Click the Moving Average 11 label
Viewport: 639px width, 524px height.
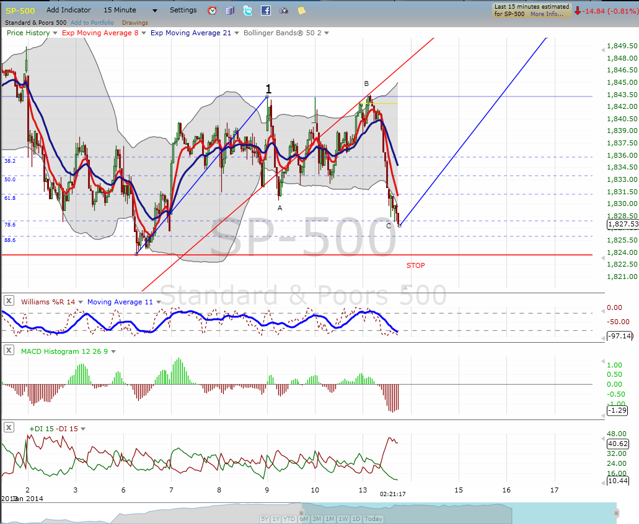pyautogui.click(x=120, y=302)
